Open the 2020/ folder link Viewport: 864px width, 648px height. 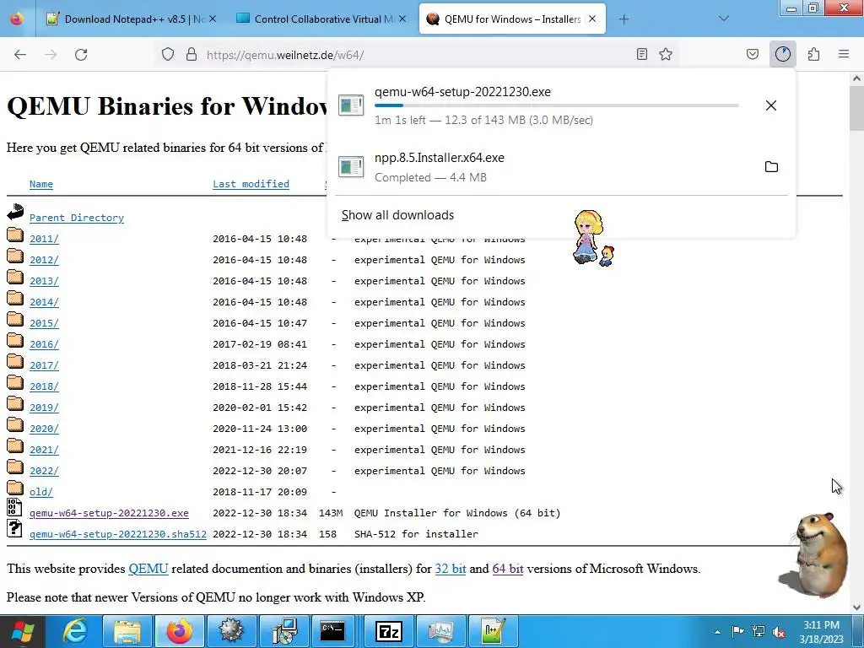click(x=44, y=429)
